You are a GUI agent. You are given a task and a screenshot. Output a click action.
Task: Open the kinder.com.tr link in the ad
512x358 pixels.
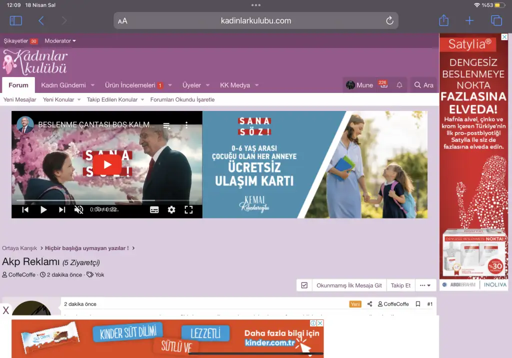(x=270, y=342)
